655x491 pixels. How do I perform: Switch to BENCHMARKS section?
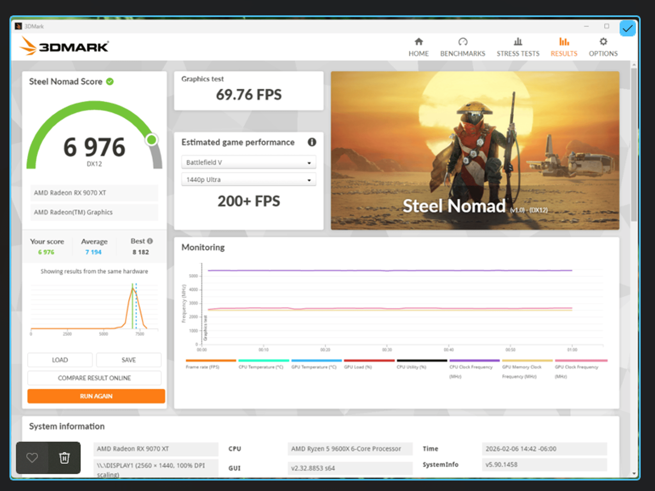[463, 54]
